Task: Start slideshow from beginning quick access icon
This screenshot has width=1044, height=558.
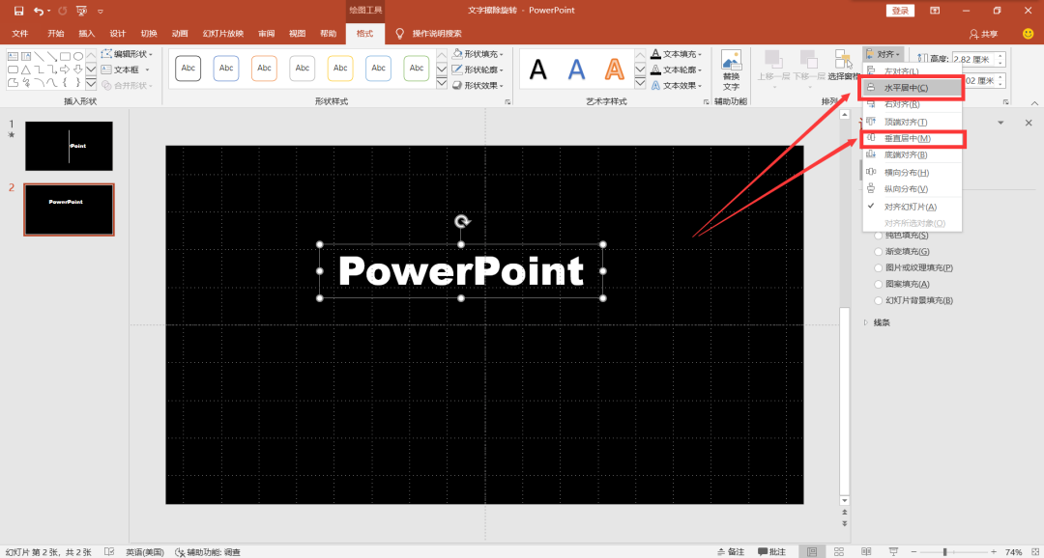Action: click(x=81, y=11)
